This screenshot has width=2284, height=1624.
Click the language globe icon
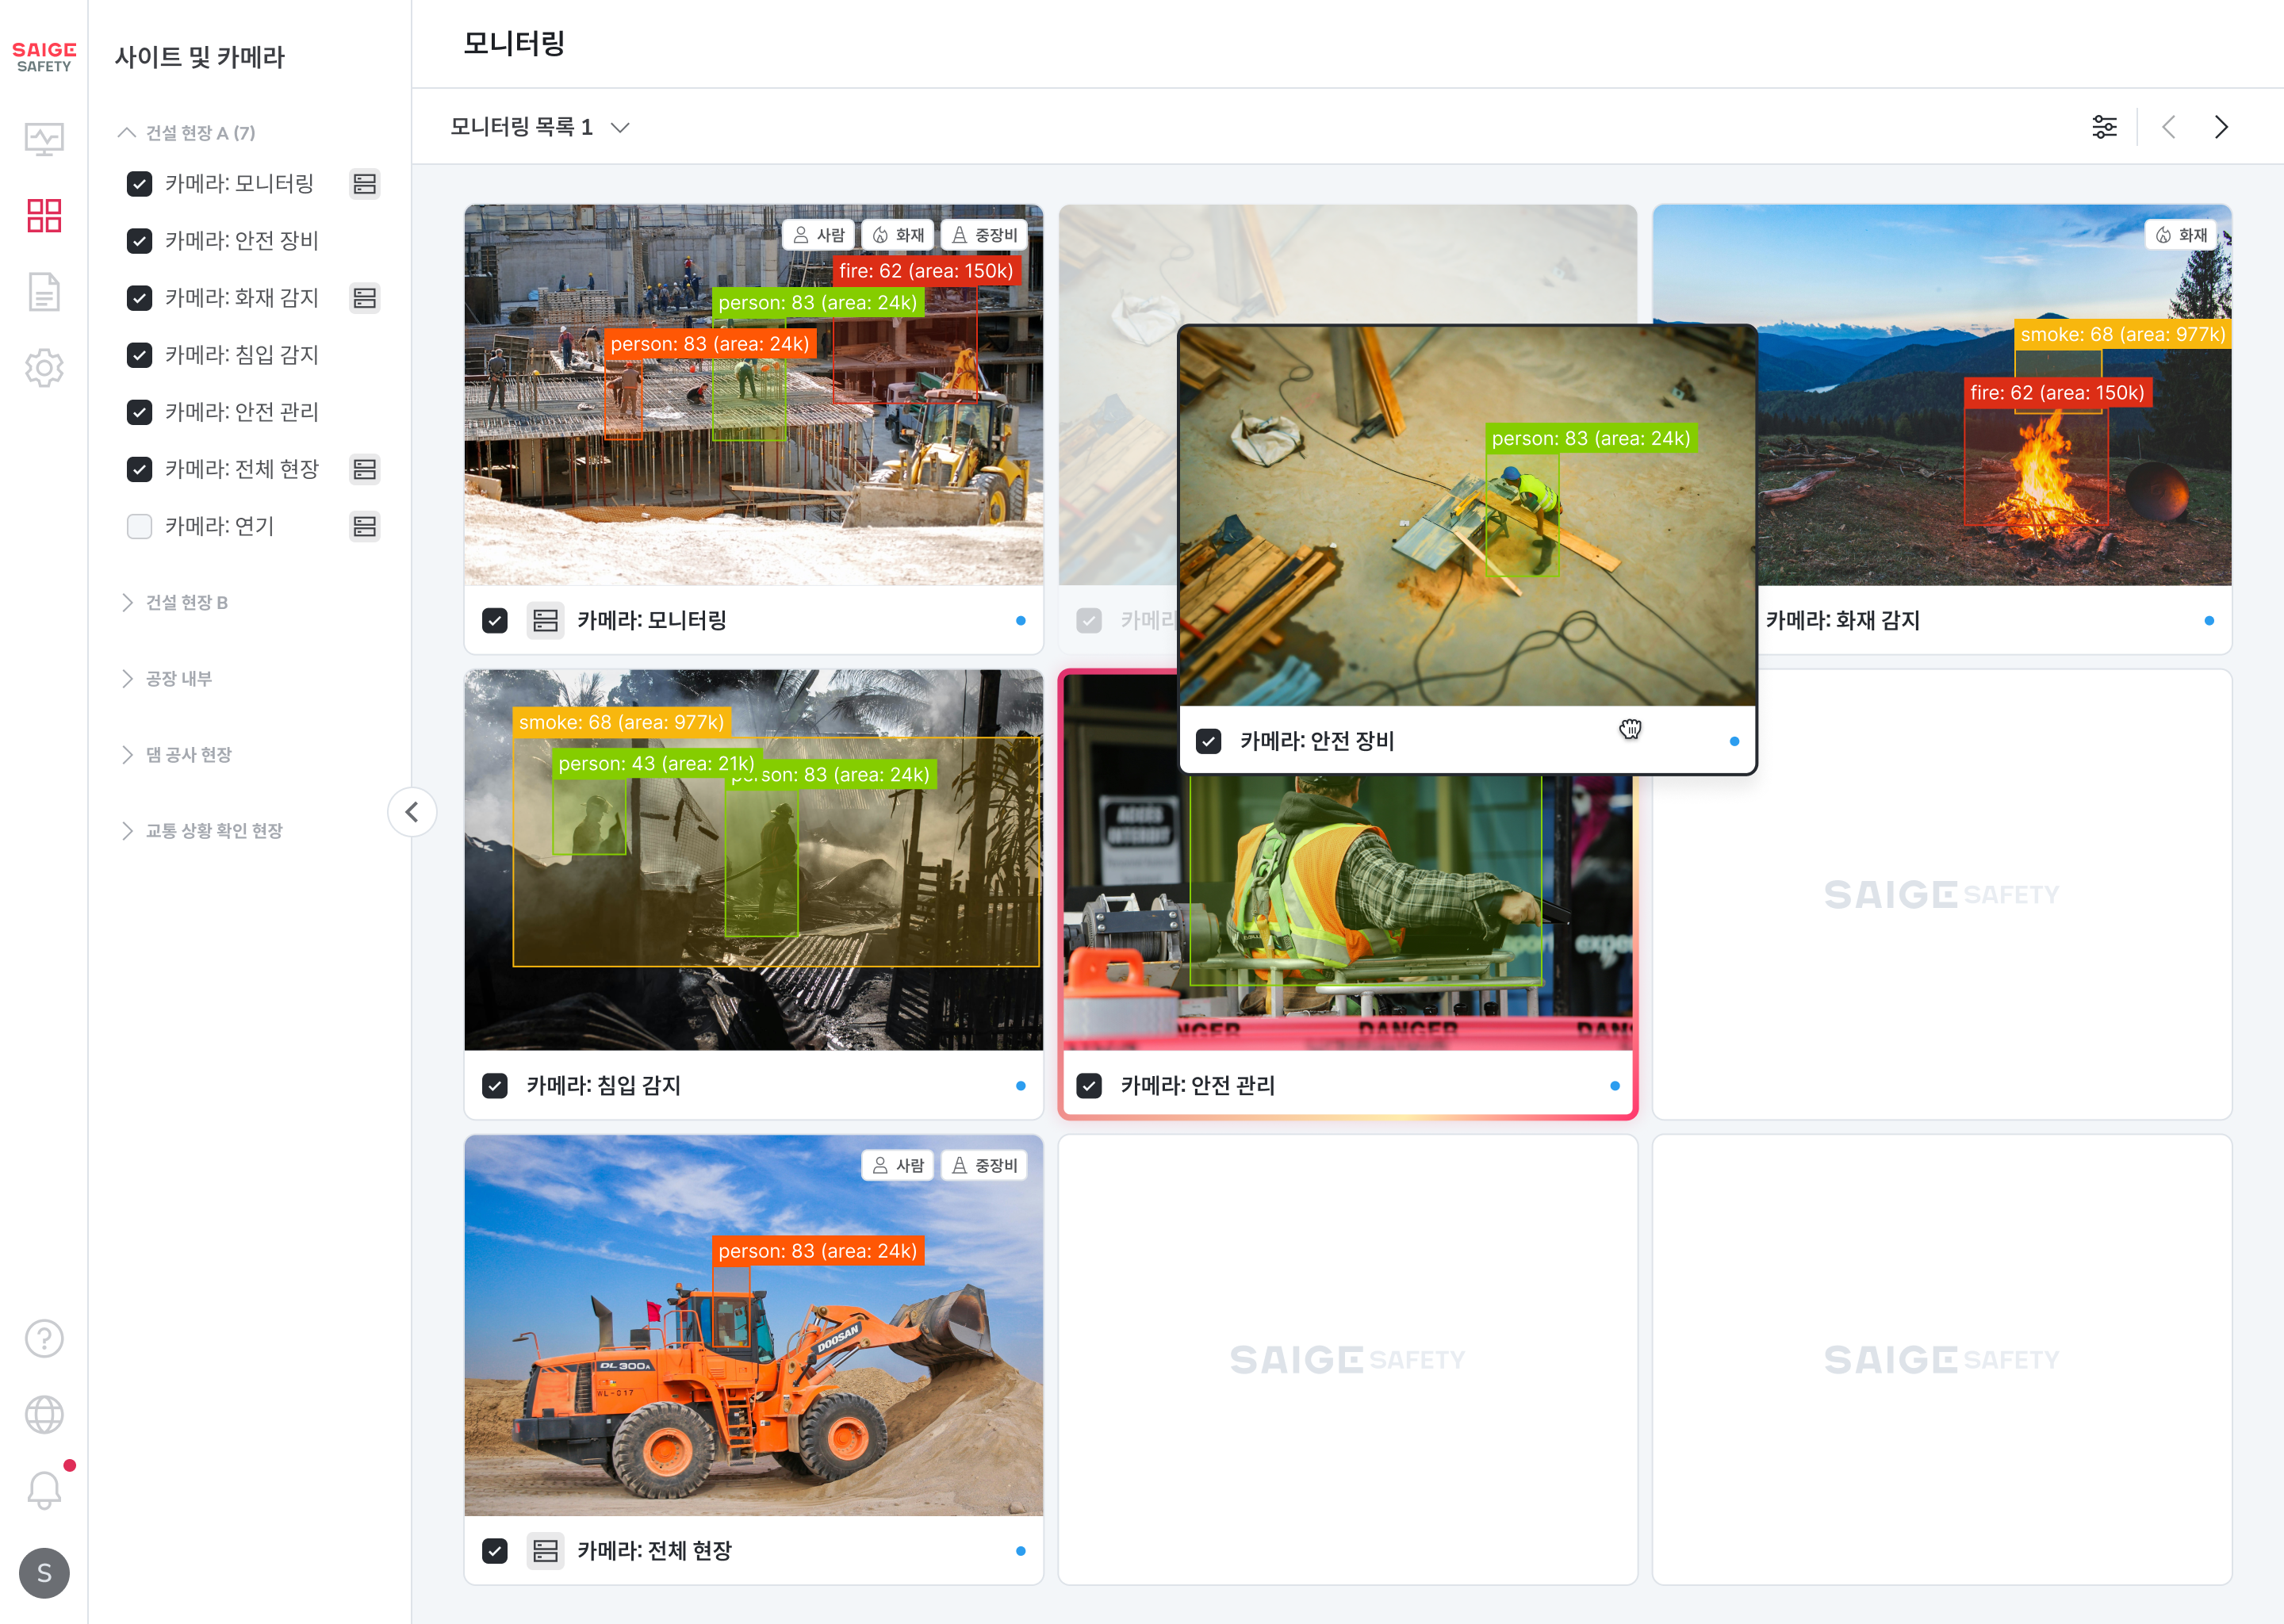click(x=44, y=1414)
